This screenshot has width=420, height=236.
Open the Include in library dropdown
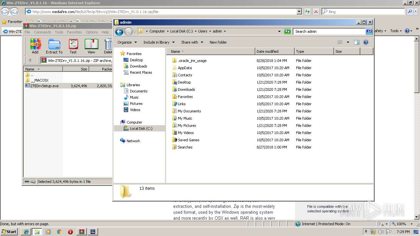click(159, 42)
